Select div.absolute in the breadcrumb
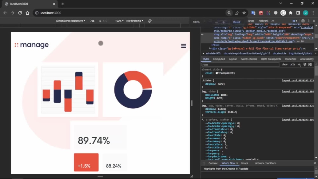Image resolution: width=318 pixels, height=179 pixels. click(280, 53)
